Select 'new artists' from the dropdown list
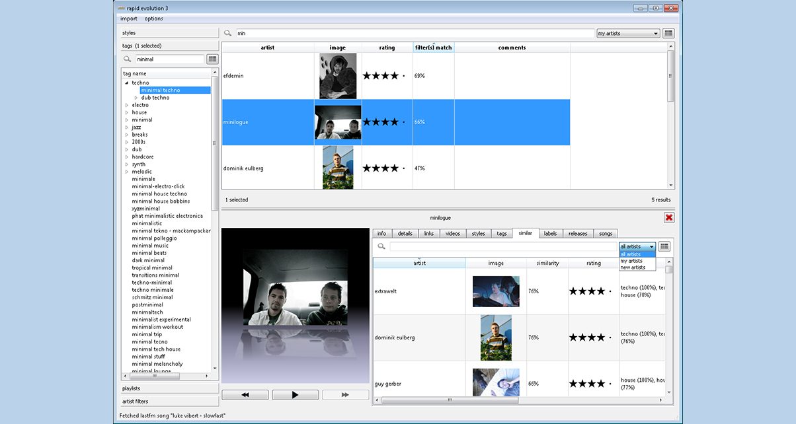Screen dimensions: 796x424 (x=633, y=267)
